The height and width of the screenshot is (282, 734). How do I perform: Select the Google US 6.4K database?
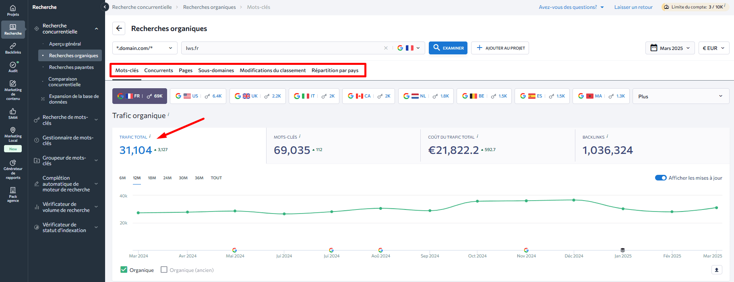(x=198, y=96)
